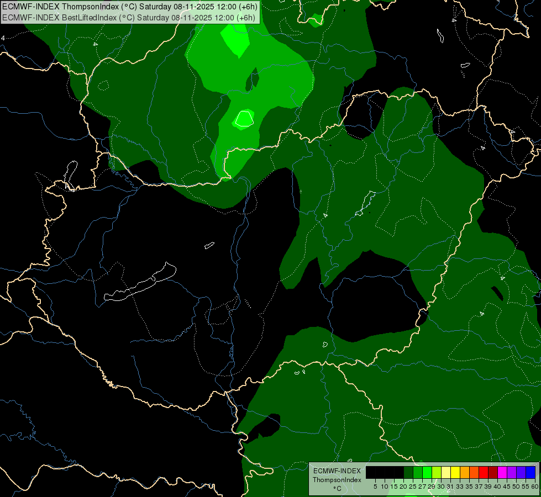Click the bright red 37–39 legend swatch
The width and height of the screenshot is (541, 497).
(x=484, y=473)
